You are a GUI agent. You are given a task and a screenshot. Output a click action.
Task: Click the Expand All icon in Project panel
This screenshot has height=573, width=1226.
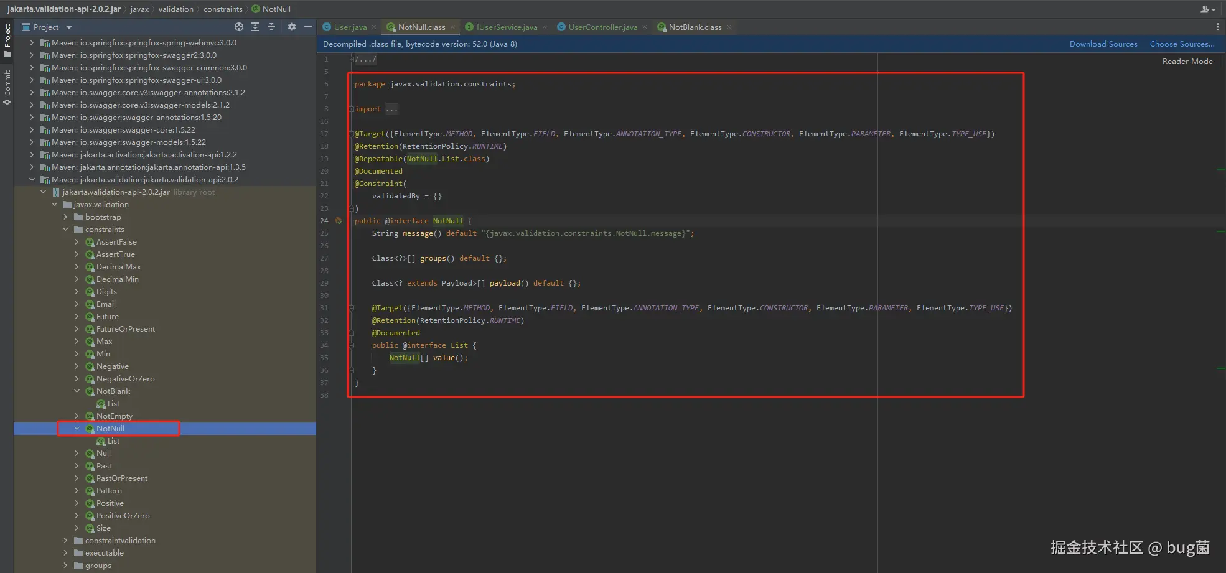255,27
